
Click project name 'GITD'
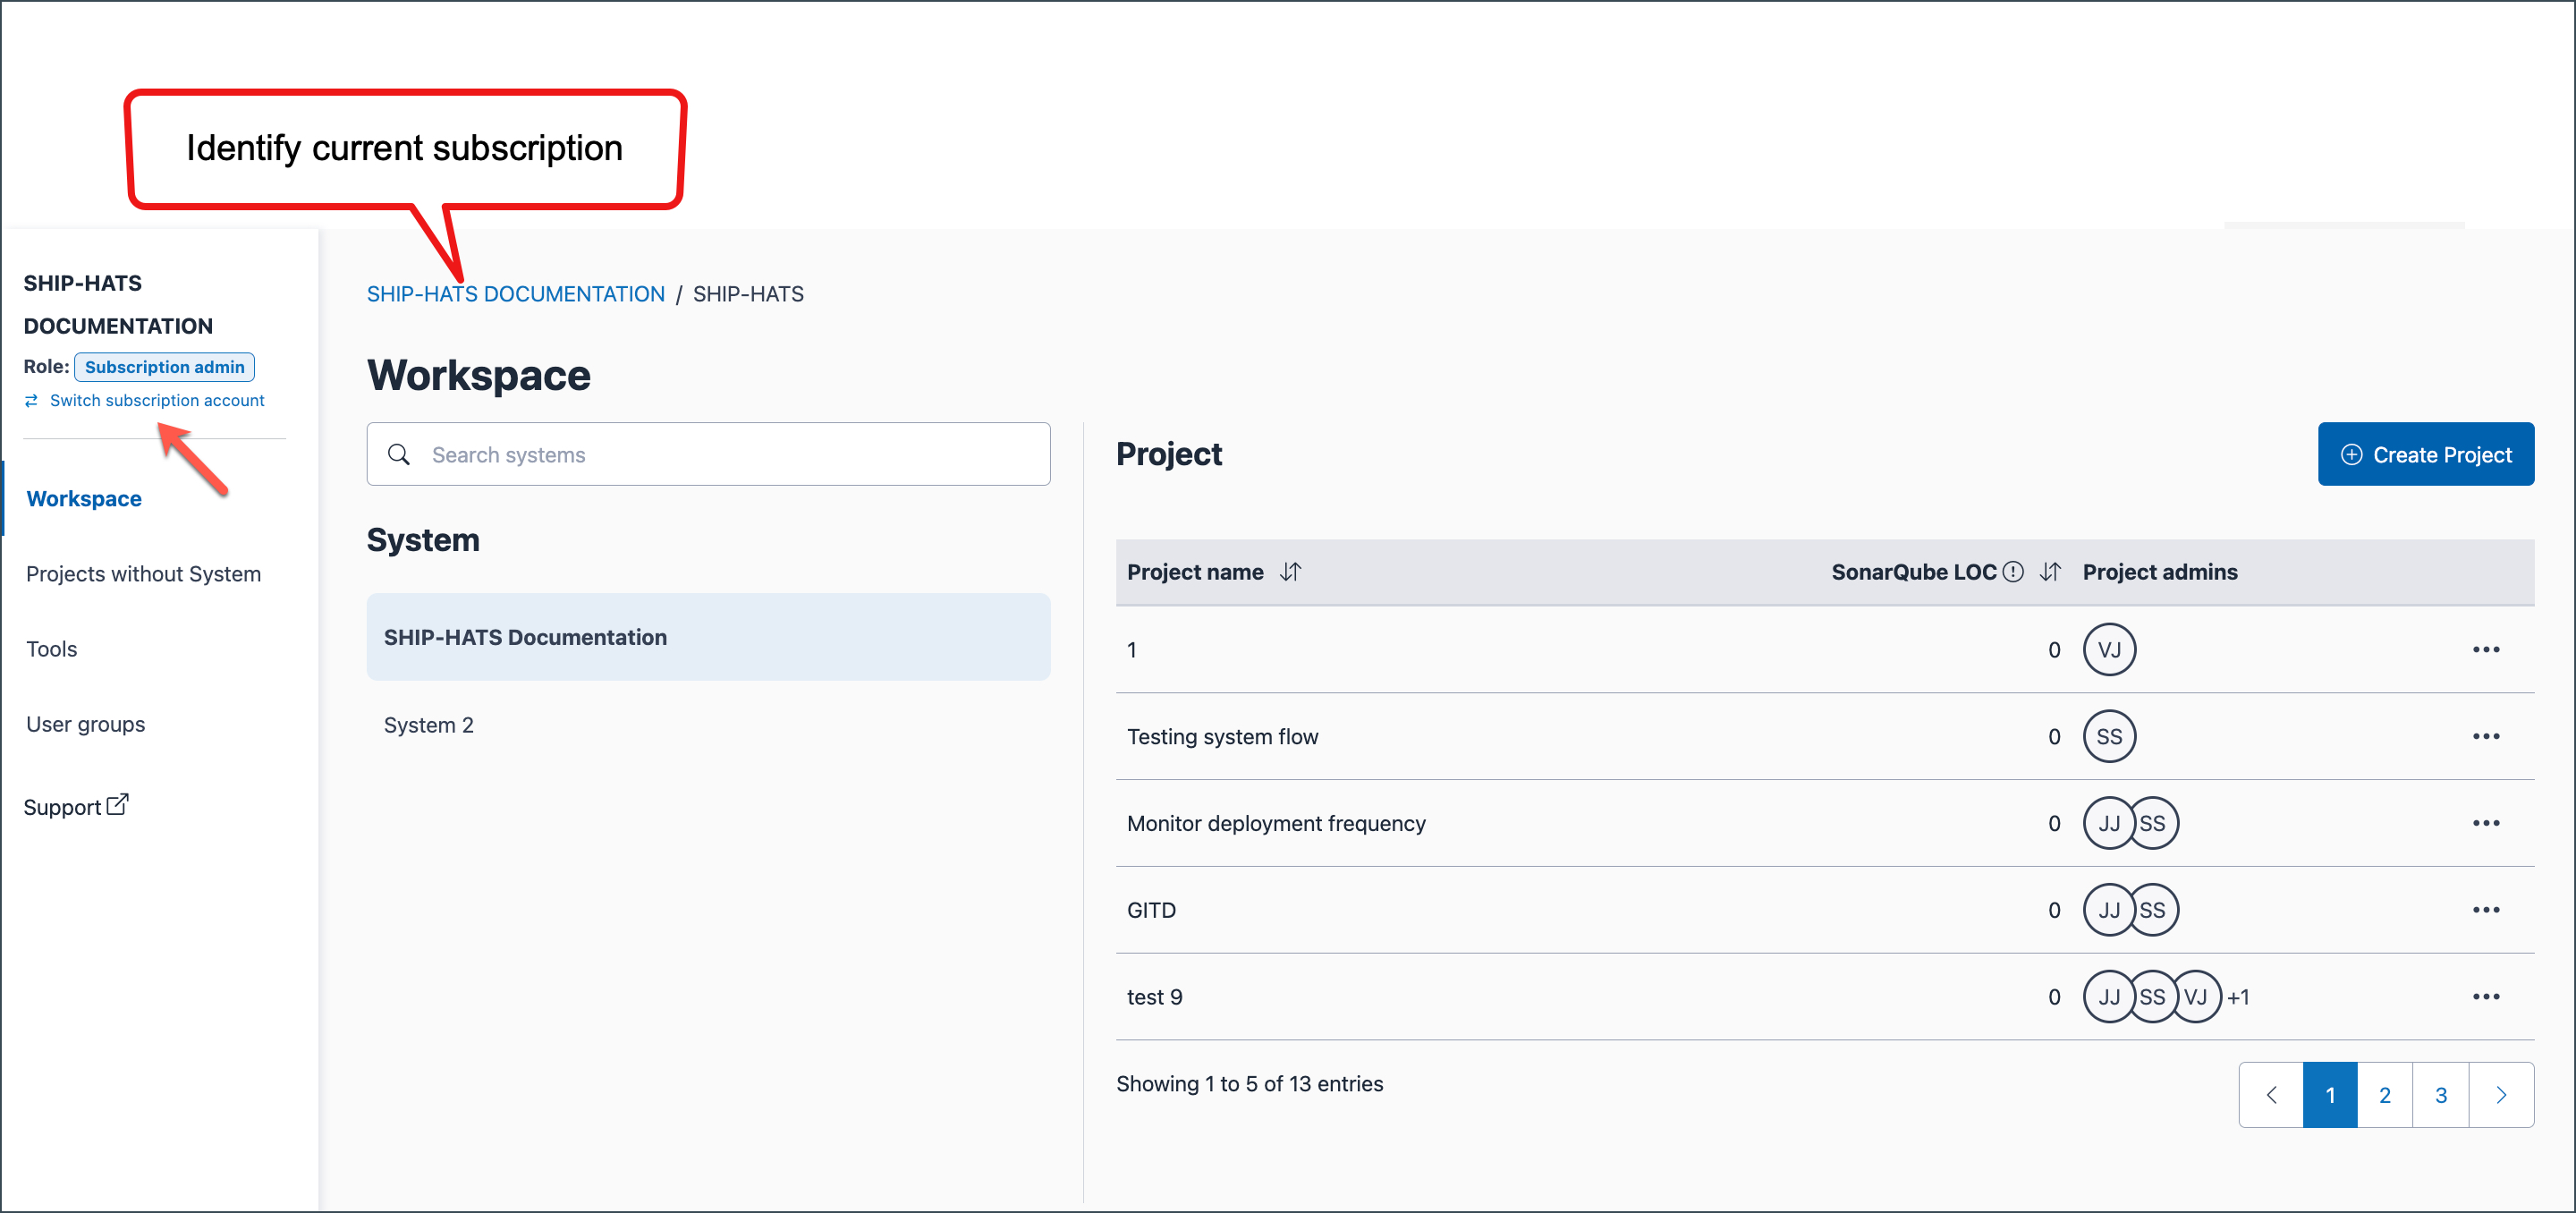[x=1151, y=911]
